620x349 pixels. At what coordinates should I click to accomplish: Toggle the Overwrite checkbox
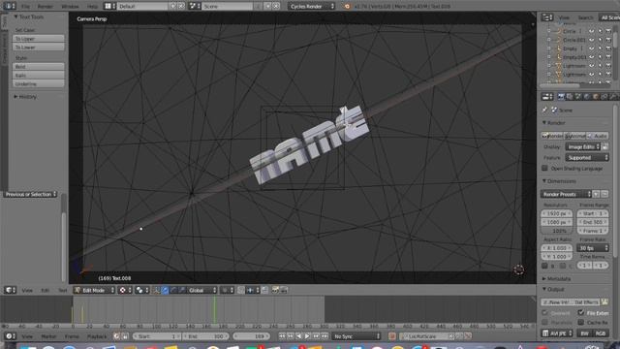pos(544,312)
